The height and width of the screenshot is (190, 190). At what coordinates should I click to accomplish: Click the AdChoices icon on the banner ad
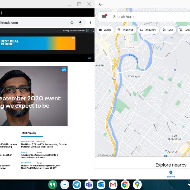point(74,38)
